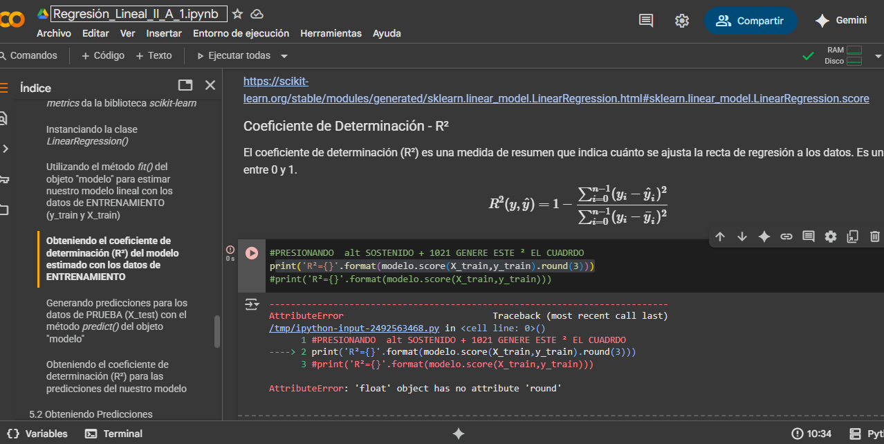884x444 pixels.
Task: Run the code cell with play button
Action: click(x=252, y=254)
